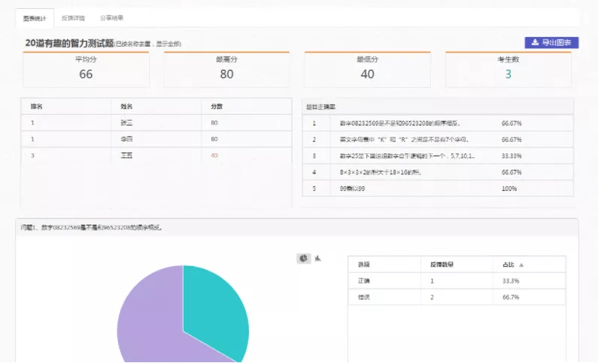598x363 pixels.
Task: Click the 66.67% accuracy for question 4
Action: (511, 173)
